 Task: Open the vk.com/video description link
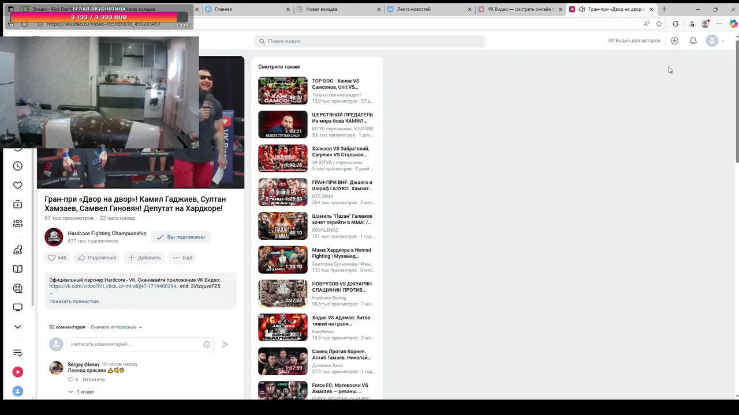pos(113,286)
